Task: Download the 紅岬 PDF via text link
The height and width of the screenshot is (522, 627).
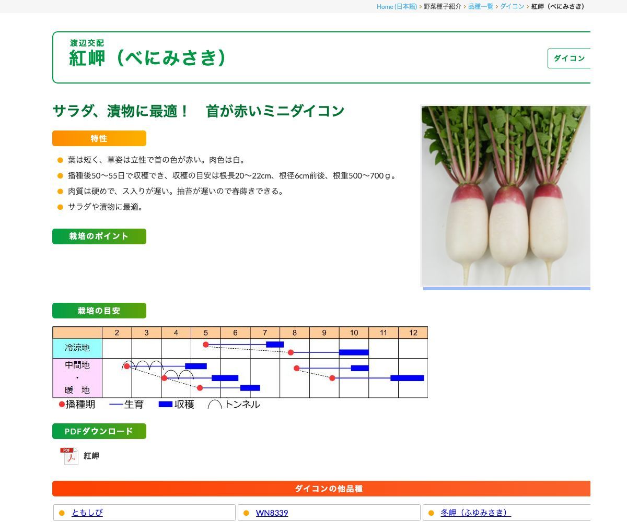Action: click(x=91, y=456)
